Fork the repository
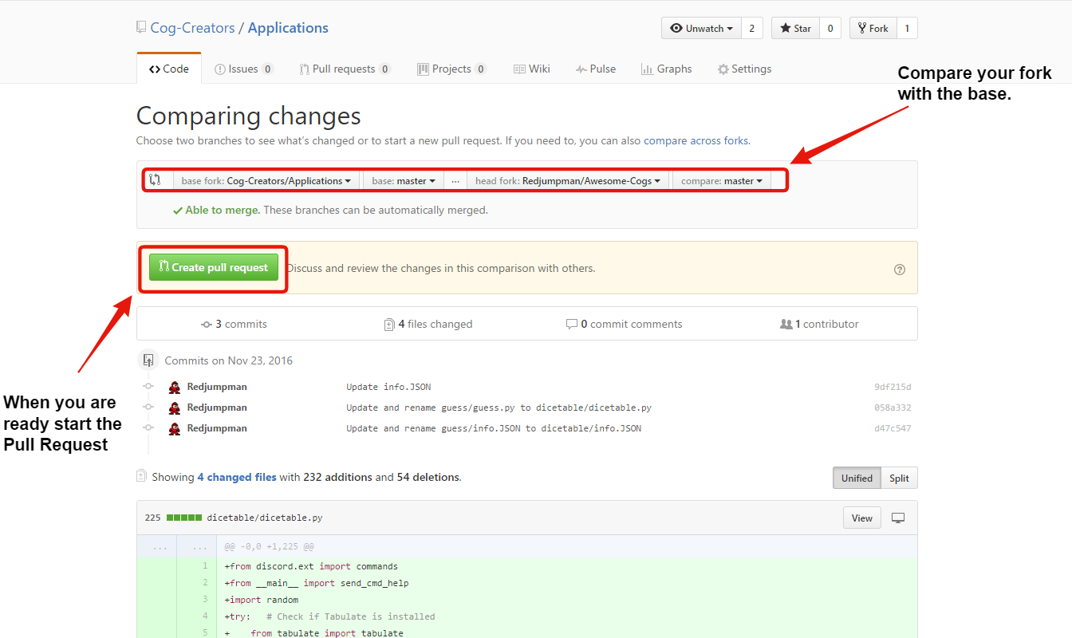Image resolution: width=1072 pixels, height=638 pixels. pos(873,28)
